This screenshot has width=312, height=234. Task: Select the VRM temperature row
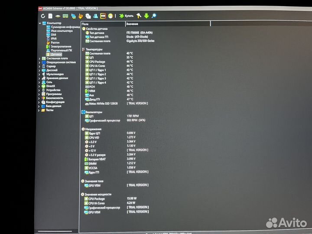[109, 91]
